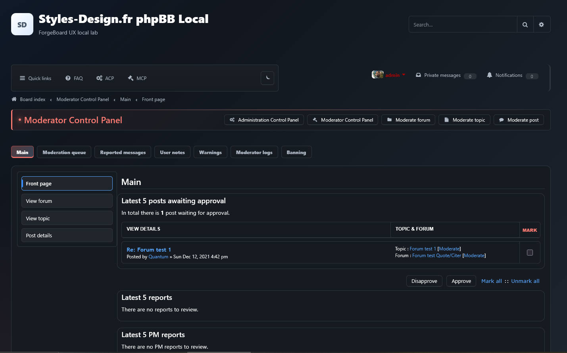Check the mark box for Forum test 1 post
This screenshot has height=353, width=567.
530,252
